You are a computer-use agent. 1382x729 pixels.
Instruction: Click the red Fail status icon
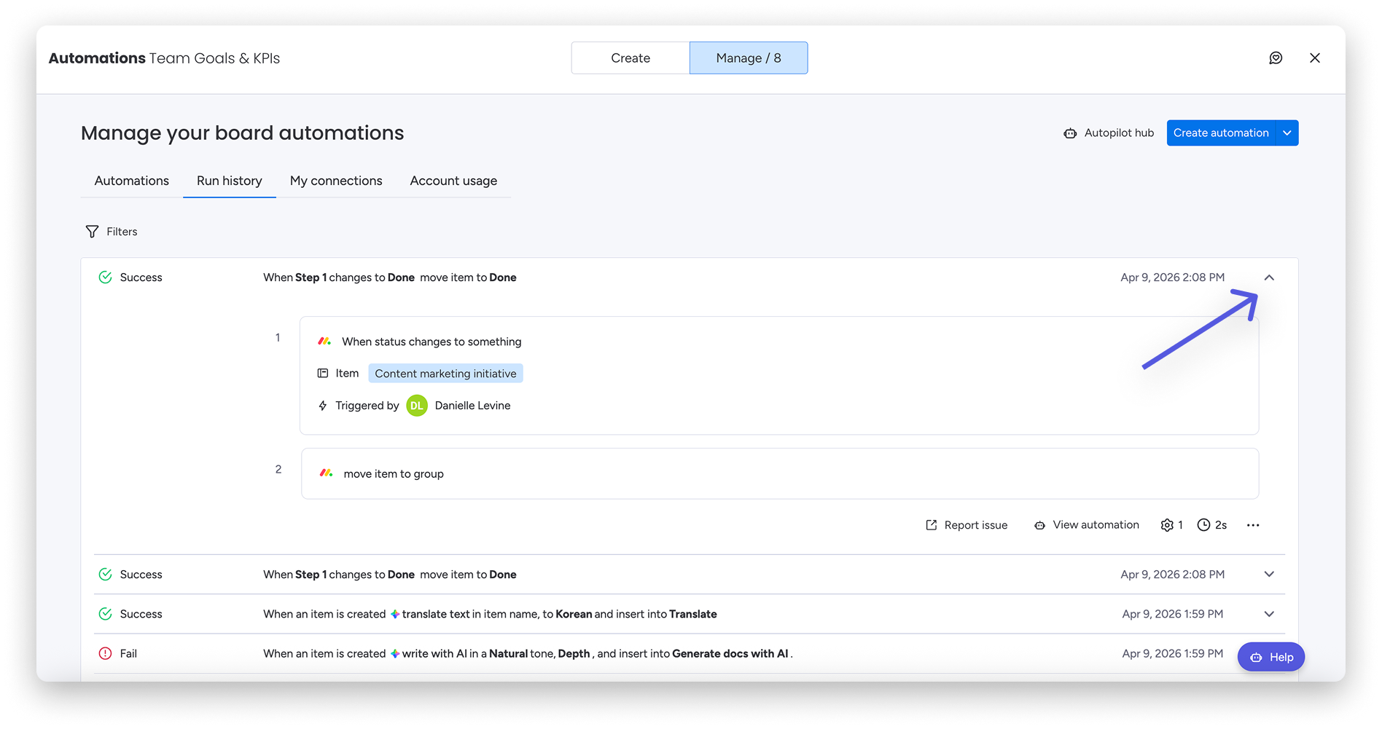tap(105, 653)
